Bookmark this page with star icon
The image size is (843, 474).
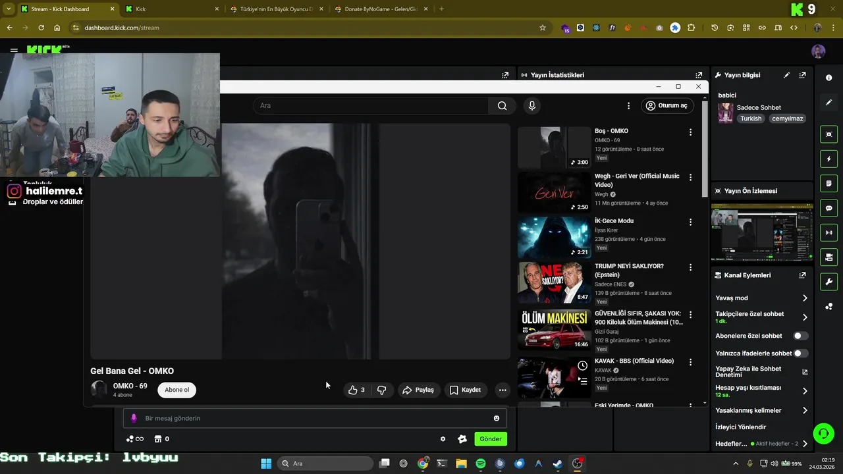(x=543, y=28)
